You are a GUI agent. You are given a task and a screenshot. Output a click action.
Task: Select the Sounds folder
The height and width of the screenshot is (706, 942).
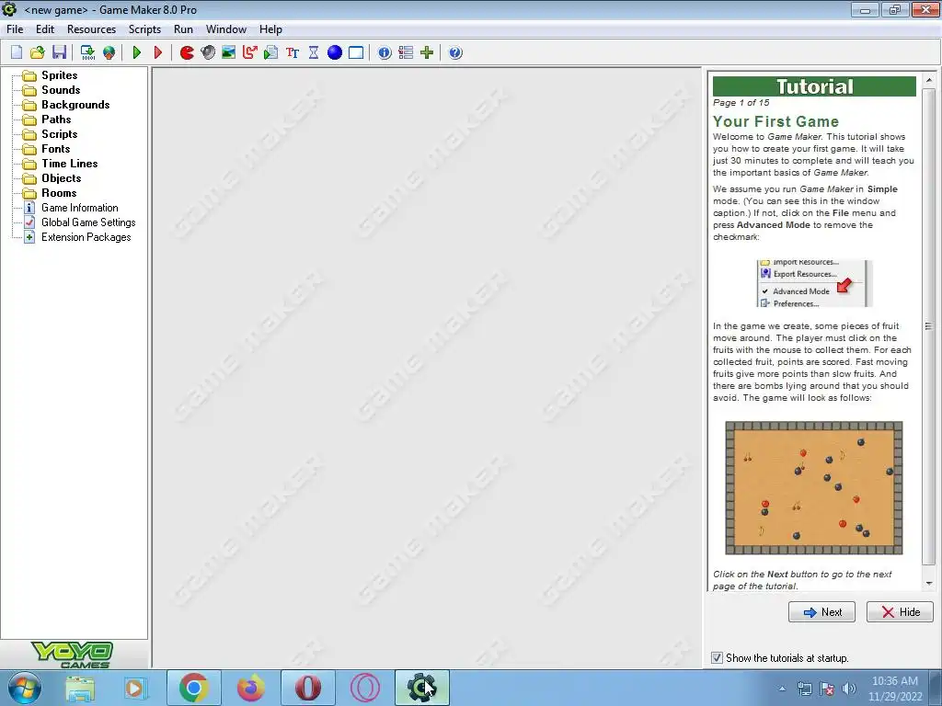[x=52, y=90]
